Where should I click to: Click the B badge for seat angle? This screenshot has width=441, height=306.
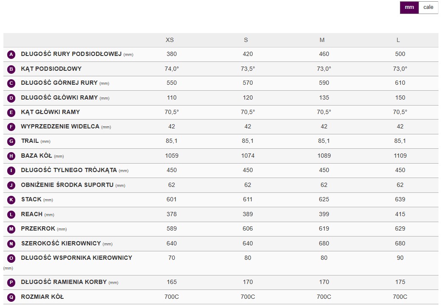11,69
